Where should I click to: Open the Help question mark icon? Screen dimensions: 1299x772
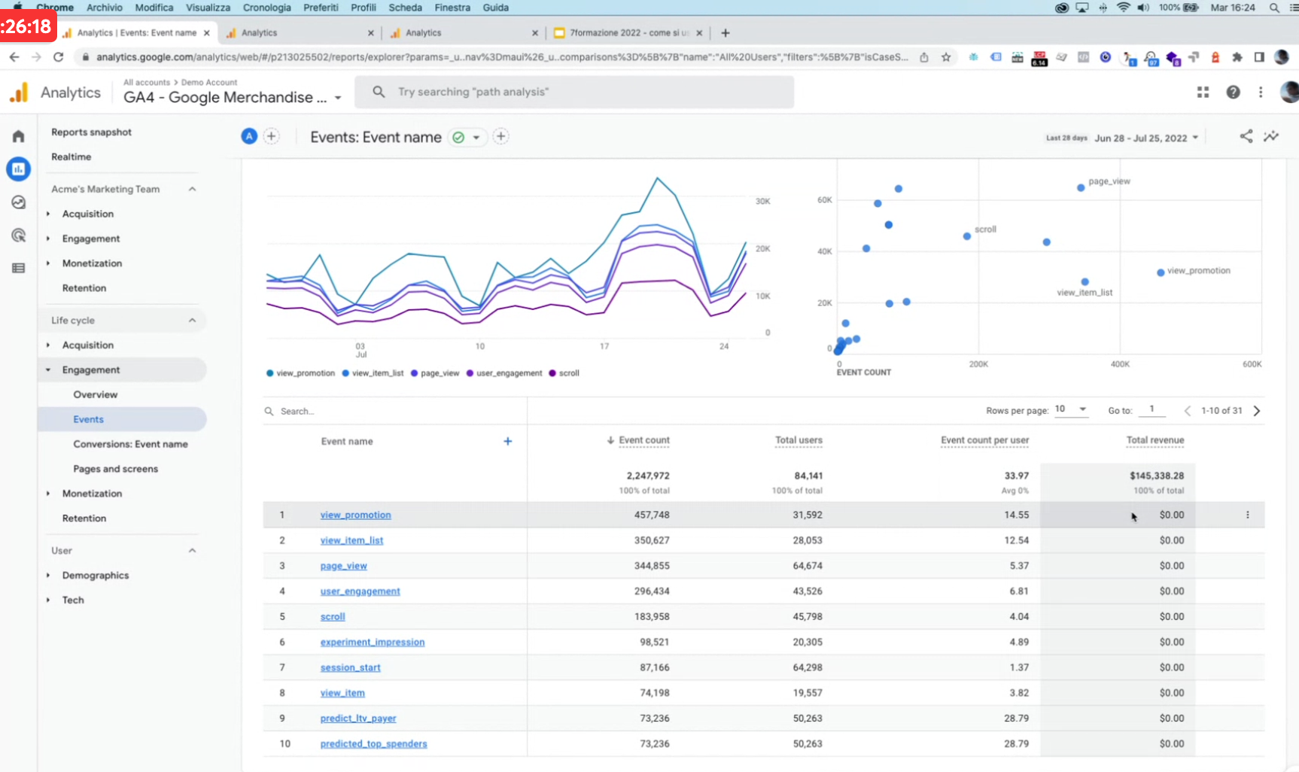(1233, 92)
